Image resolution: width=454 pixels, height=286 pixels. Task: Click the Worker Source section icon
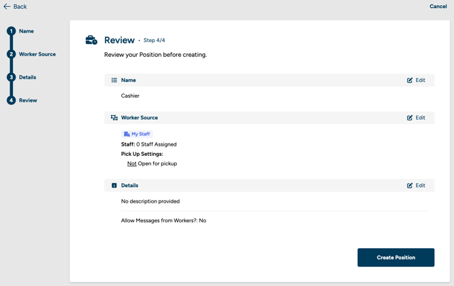[114, 118]
